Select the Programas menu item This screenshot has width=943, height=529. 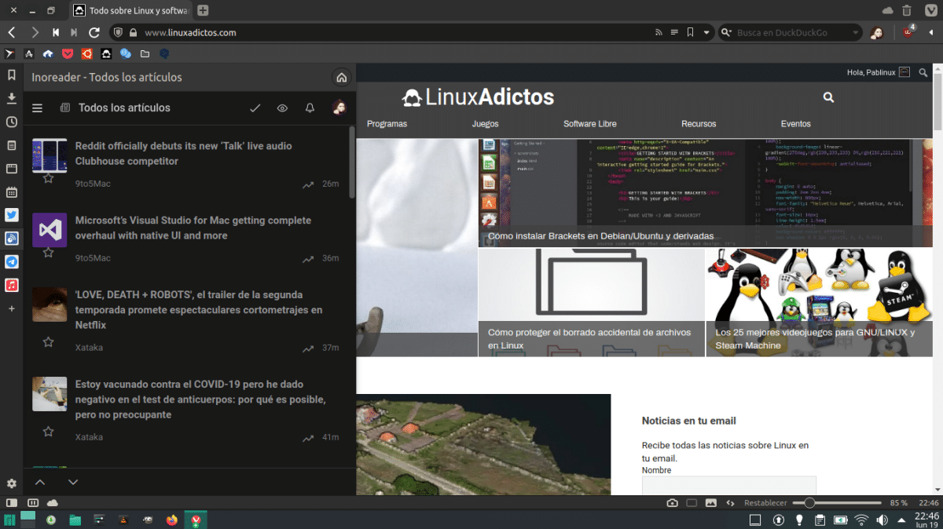[387, 124]
